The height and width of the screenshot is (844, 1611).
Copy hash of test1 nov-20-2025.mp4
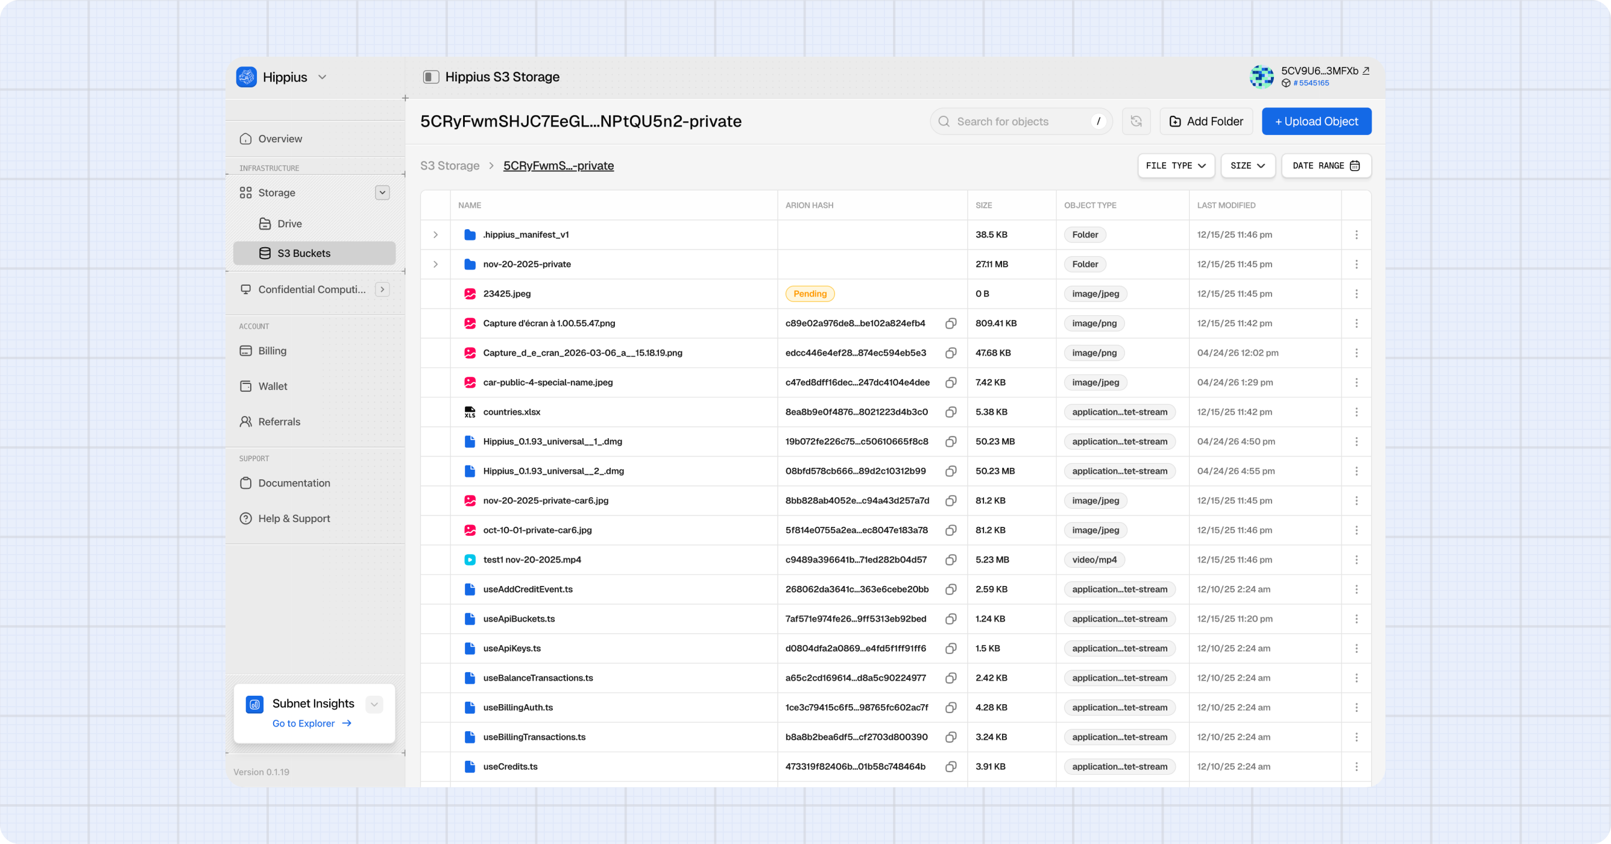(951, 559)
